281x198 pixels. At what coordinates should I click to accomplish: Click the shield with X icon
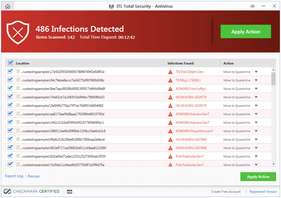coord(18,32)
